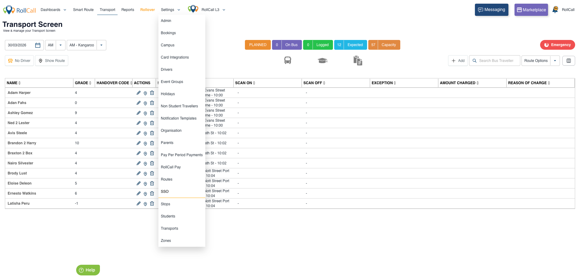580x280 pixels.
Task: Choose Card Integrations in Settings menu
Action: coord(182,57)
